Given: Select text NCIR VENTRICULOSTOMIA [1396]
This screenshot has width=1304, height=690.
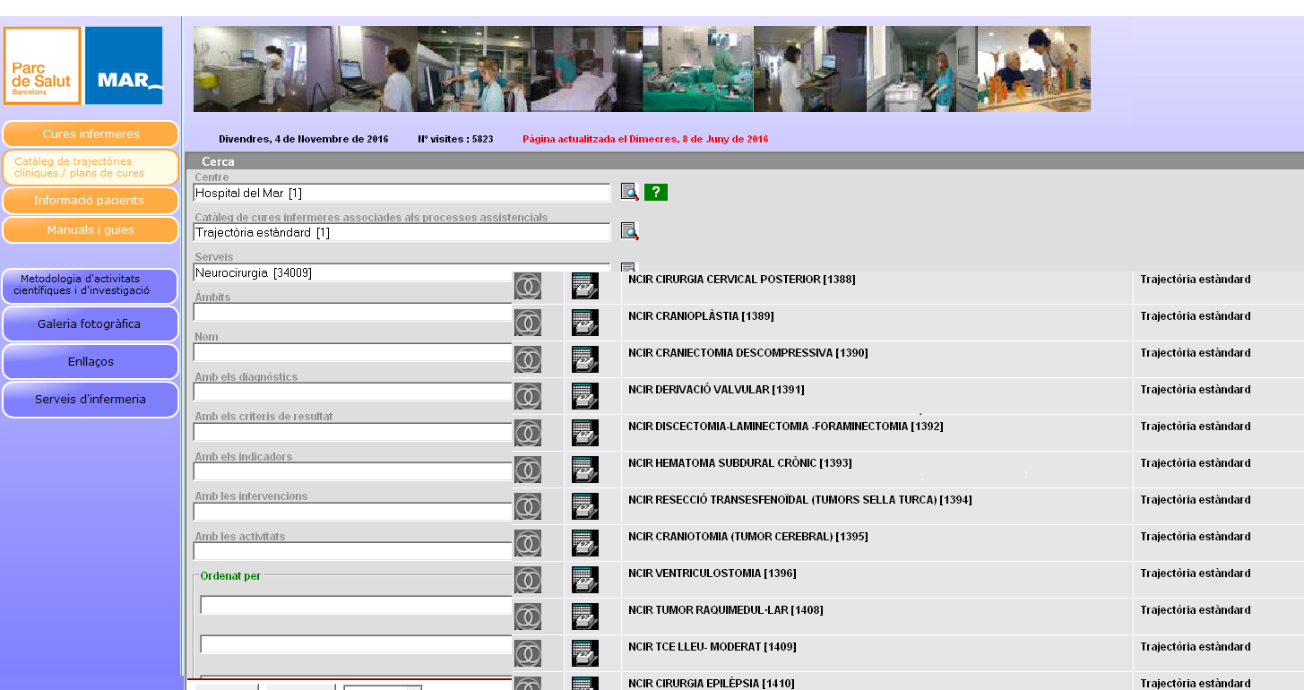Looking at the screenshot, I should click(712, 574).
